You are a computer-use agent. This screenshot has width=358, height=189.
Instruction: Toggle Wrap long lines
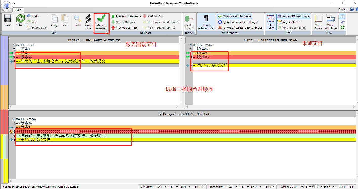tap(331, 22)
